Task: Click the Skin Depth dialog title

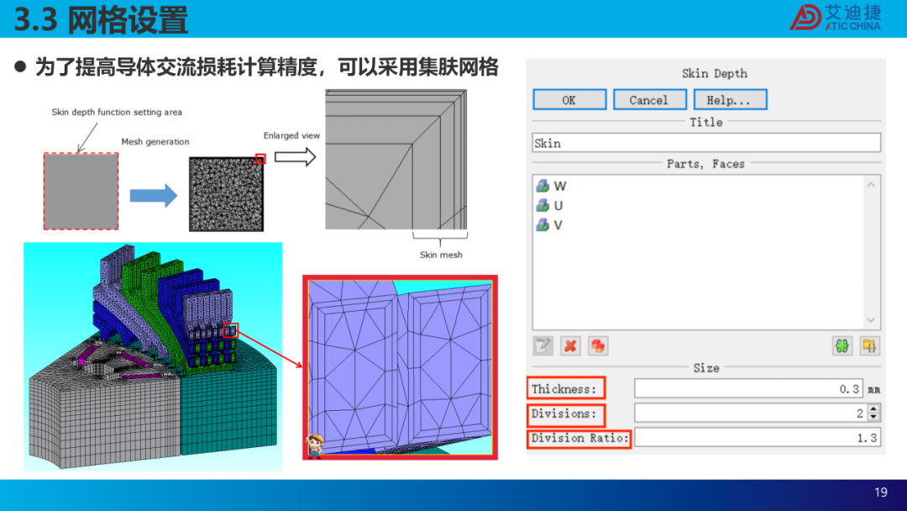Action: point(715,73)
